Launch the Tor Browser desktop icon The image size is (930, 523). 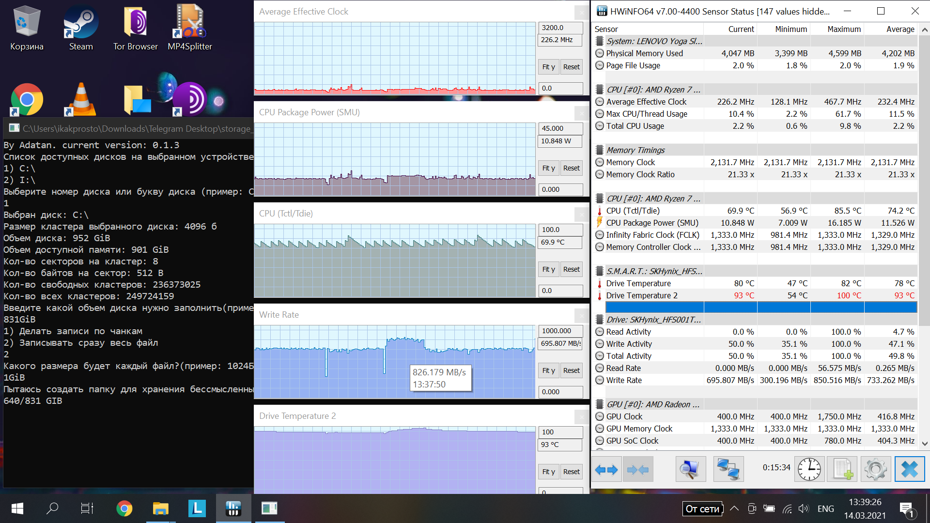(136, 28)
